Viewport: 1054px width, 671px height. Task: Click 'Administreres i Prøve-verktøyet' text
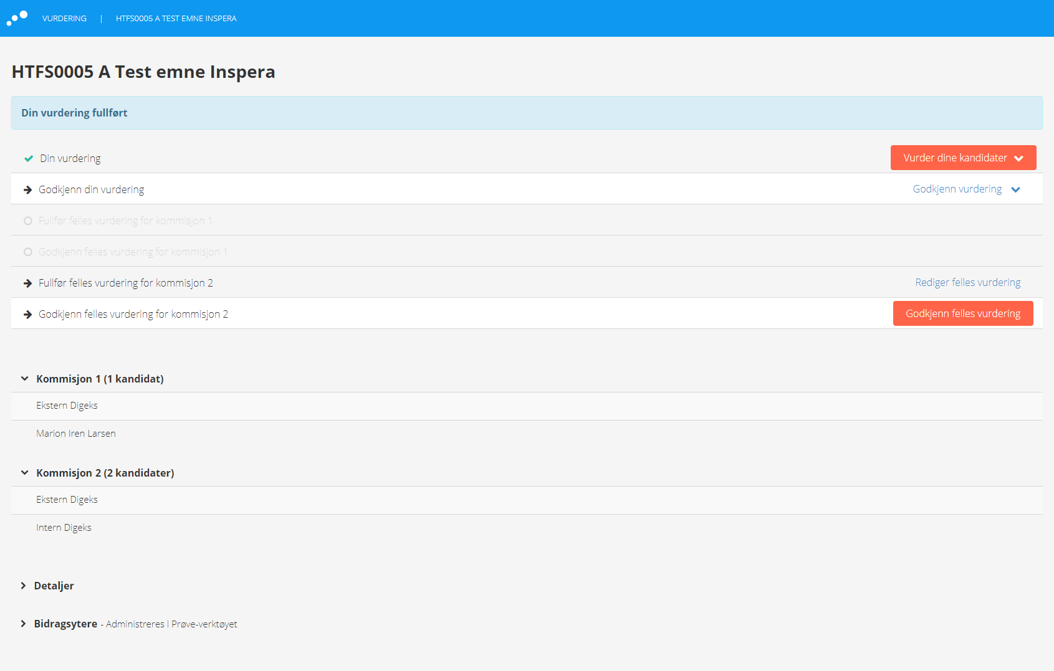pos(171,624)
